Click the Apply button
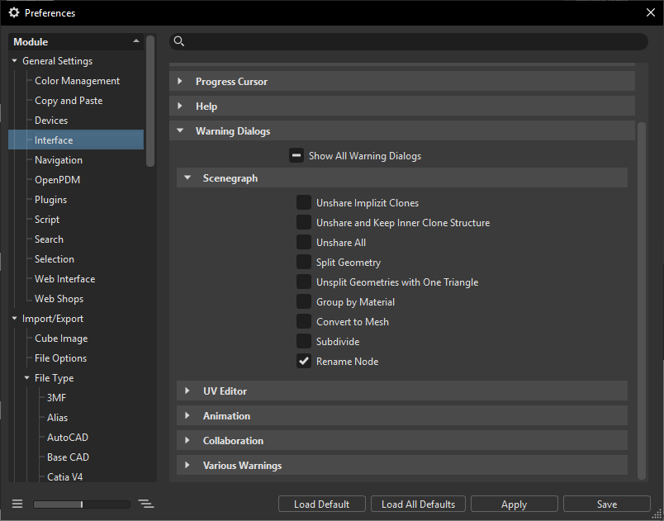The height and width of the screenshot is (521, 664). pyautogui.click(x=514, y=504)
